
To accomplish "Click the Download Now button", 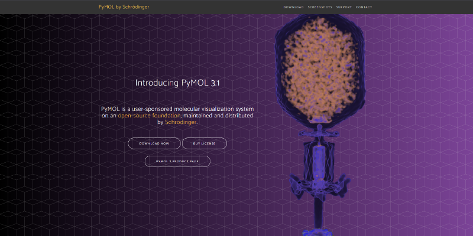I will pyautogui.click(x=154, y=143).
